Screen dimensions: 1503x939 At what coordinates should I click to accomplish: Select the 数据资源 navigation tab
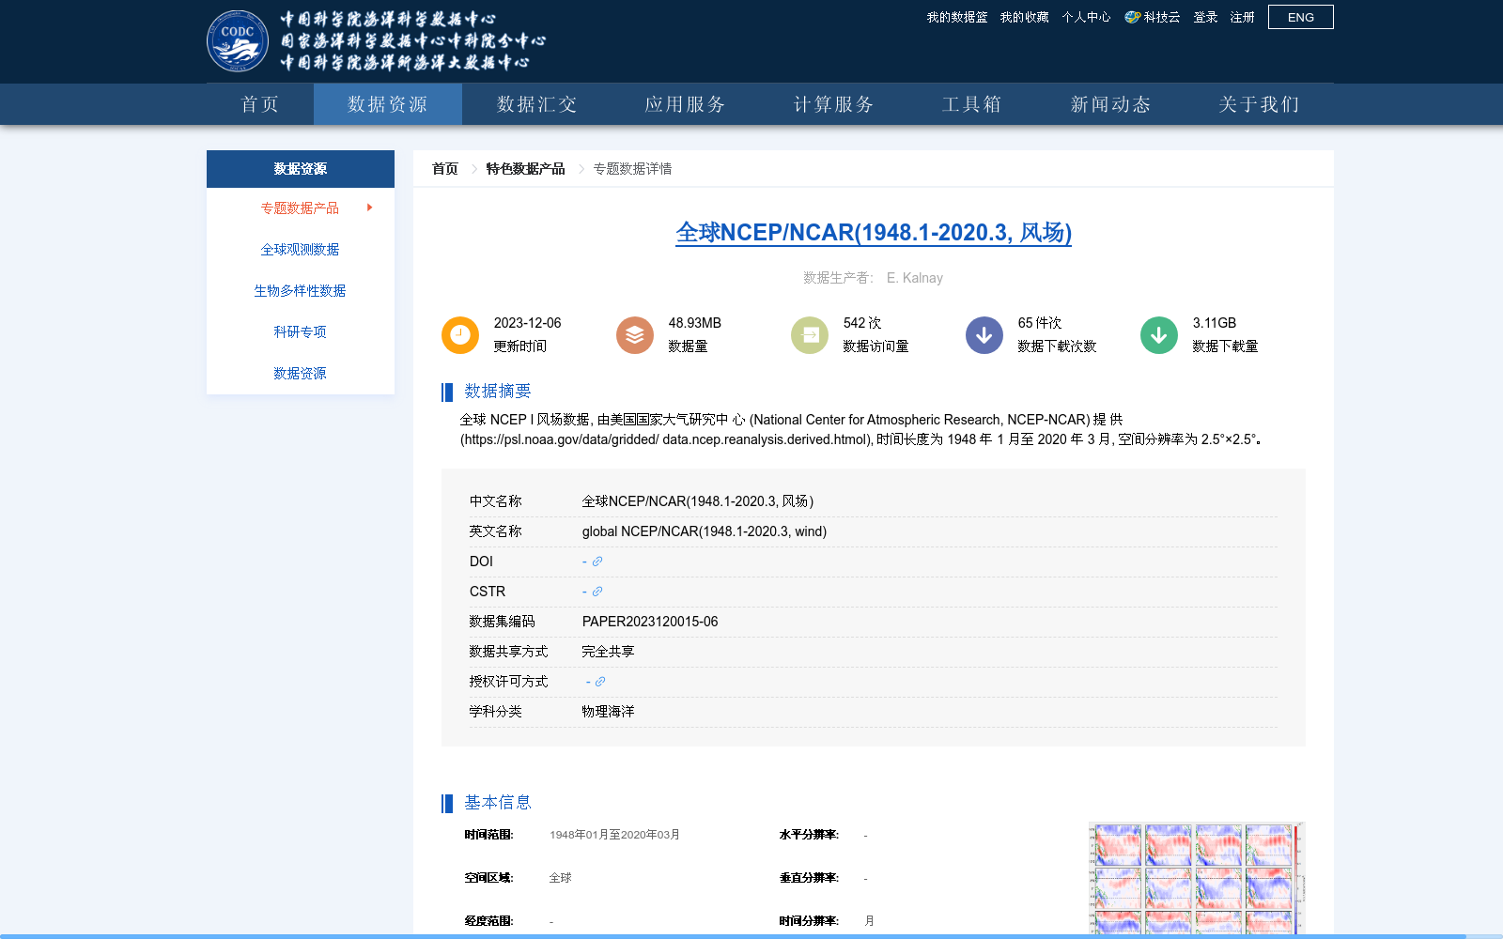click(388, 104)
